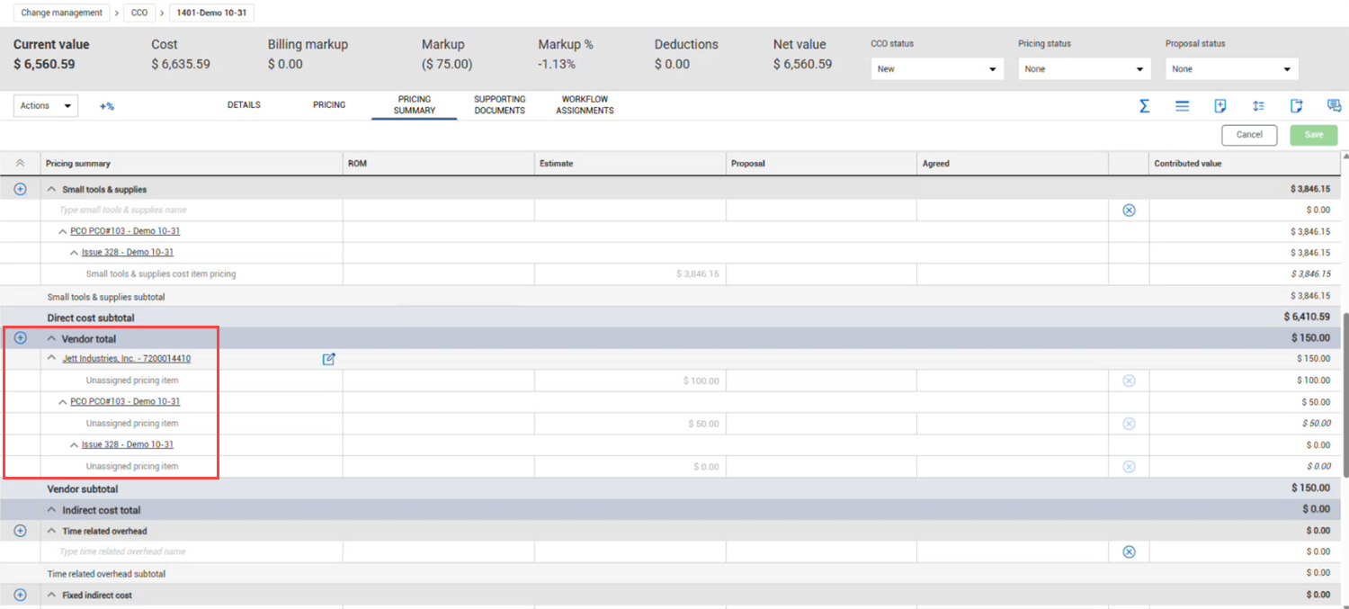Click the $100.00 estimate cell
The image size is (1349, 609).
[x=630, y=381]
